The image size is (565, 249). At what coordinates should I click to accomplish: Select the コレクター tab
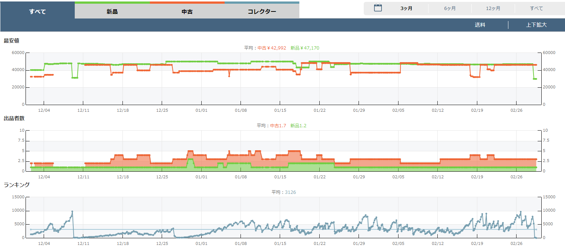[262, 11]
